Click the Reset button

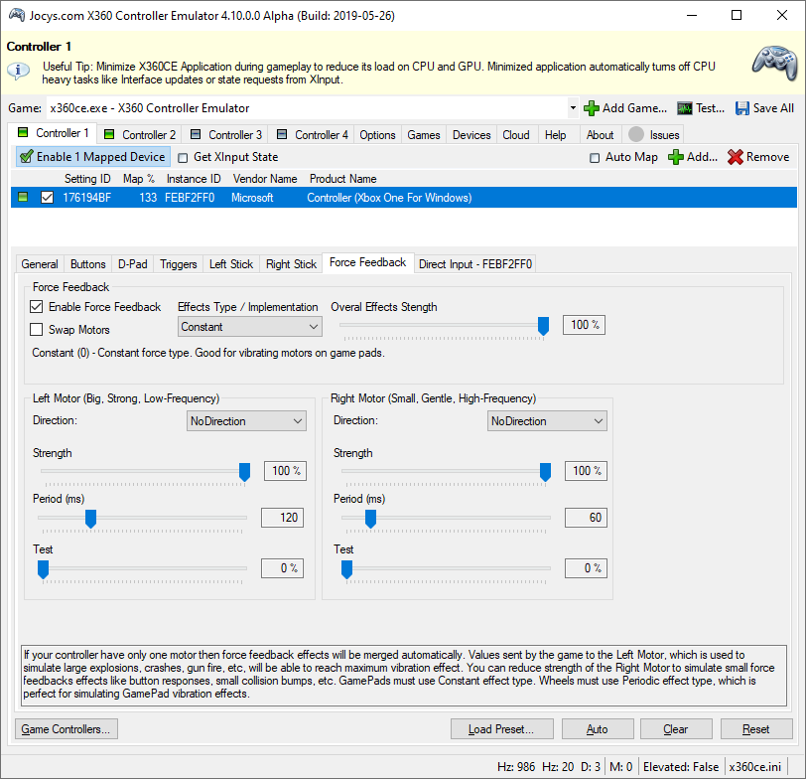pos(756,729)
